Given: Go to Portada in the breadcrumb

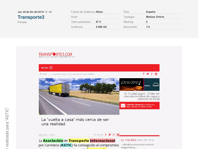Looking at the screenshot, I should (43, 74).
